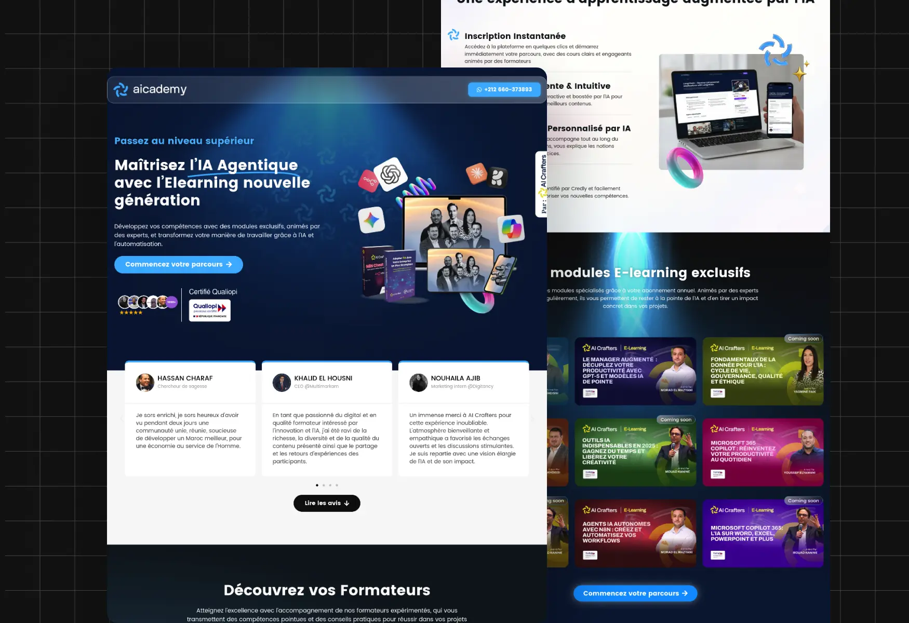
Task: Activate the first carousel dot
Action: (x=317, y=485)
